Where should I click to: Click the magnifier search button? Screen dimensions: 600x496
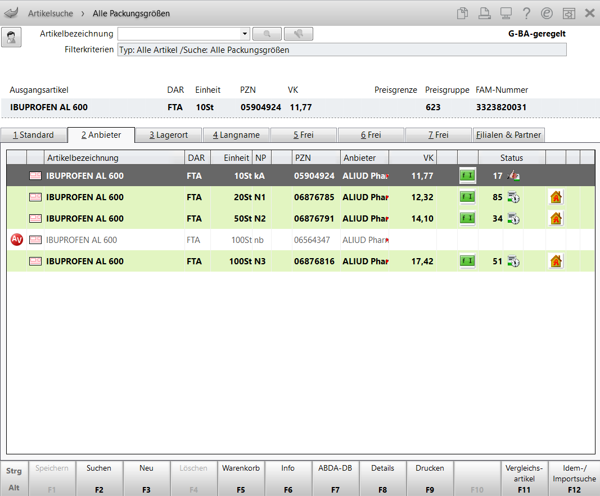[x=267, y=34]
